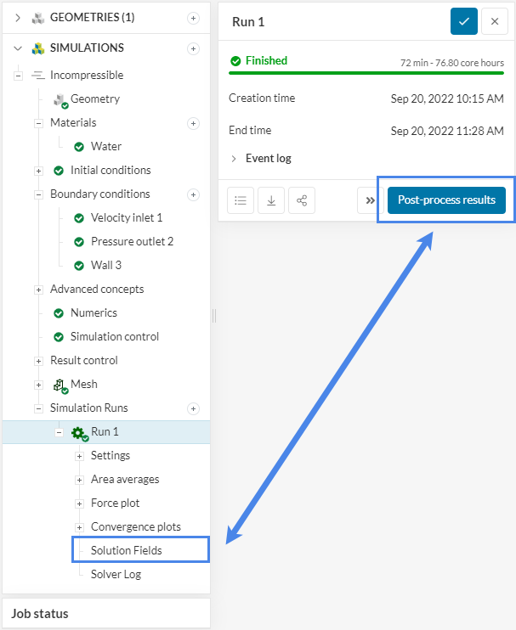Viewport: 516px width, 630px height.
Task: Add a new simulation with plus icon
Action: [x=193, y=48]
